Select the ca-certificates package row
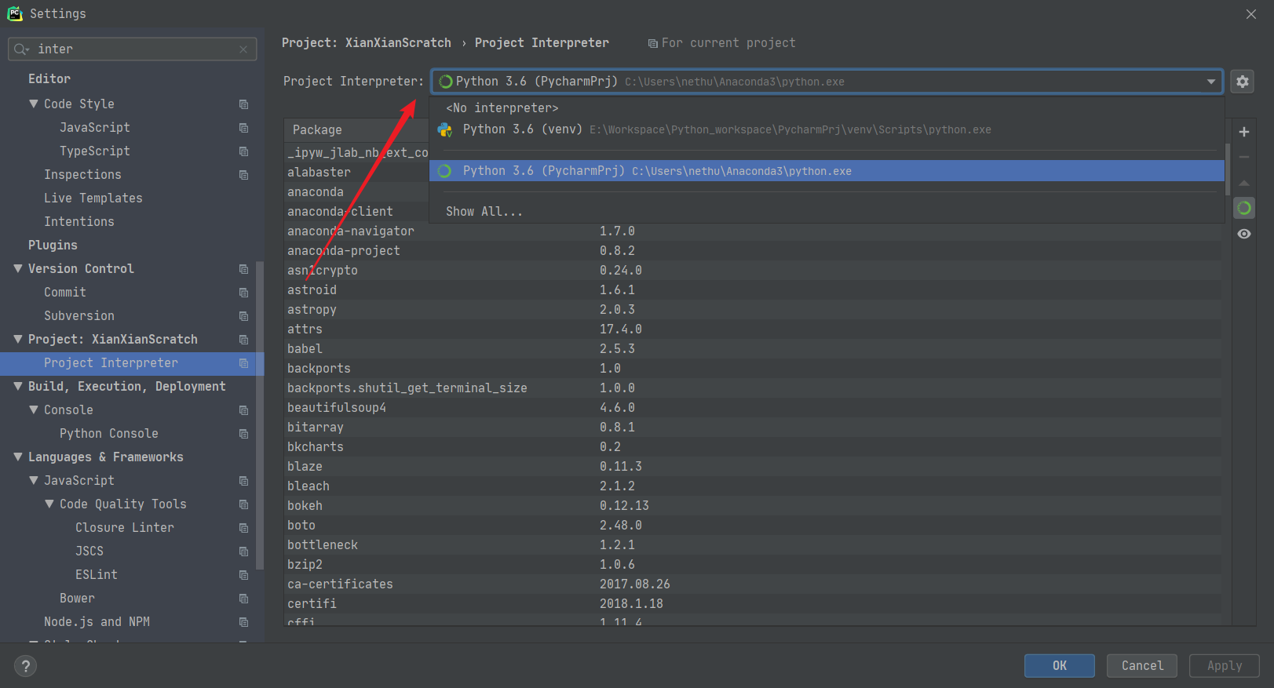 pos(752,584)
